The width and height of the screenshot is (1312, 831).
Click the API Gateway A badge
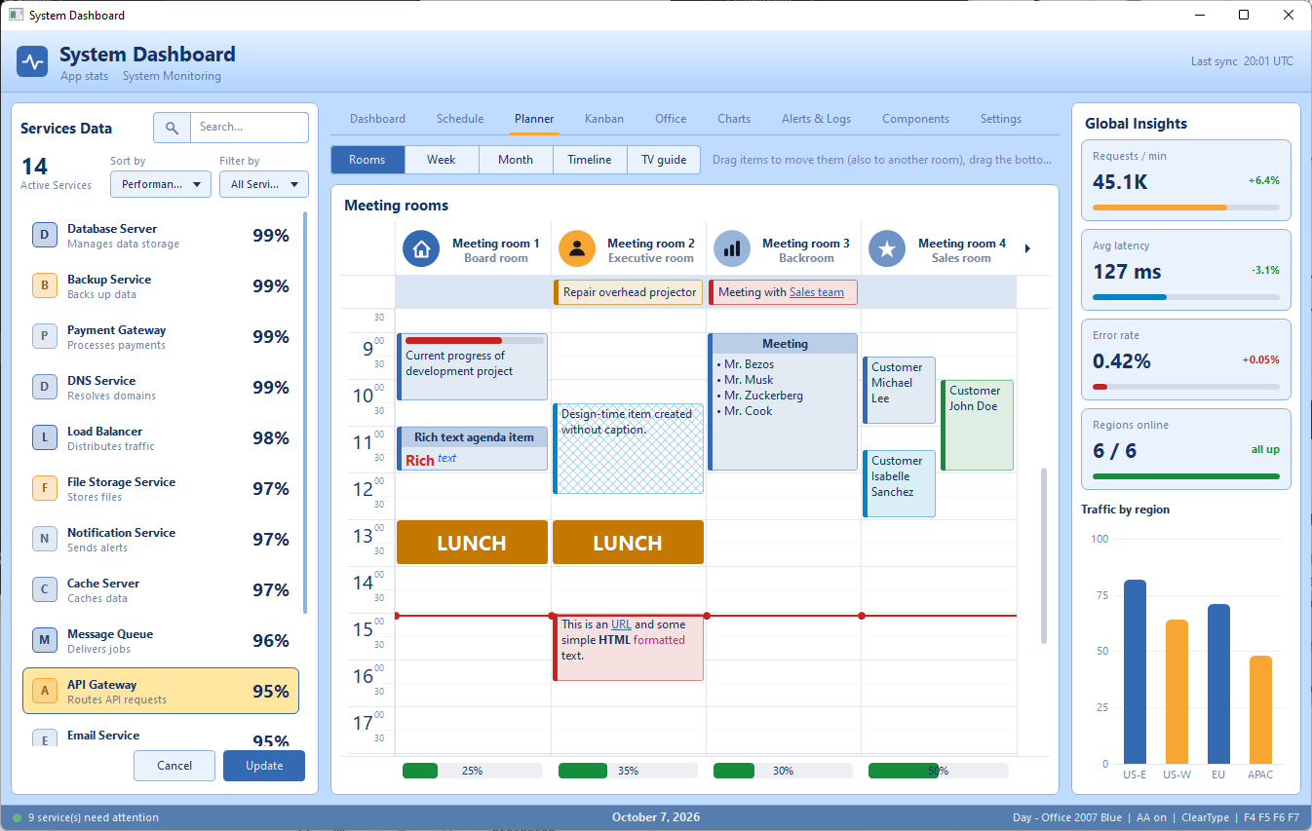(x=45, y=692)
